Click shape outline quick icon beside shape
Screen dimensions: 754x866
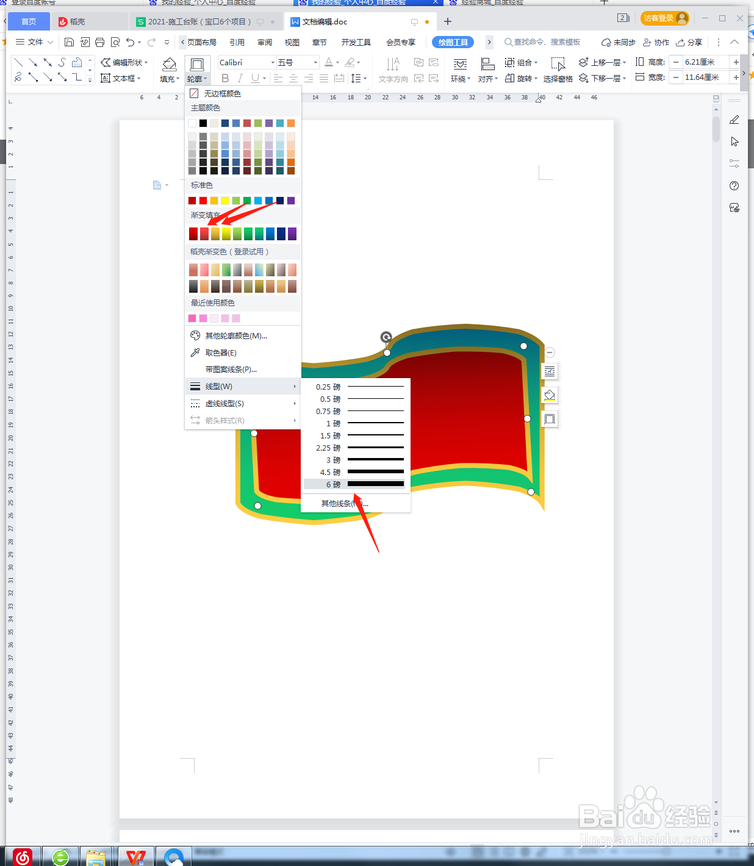coord(550,419)
